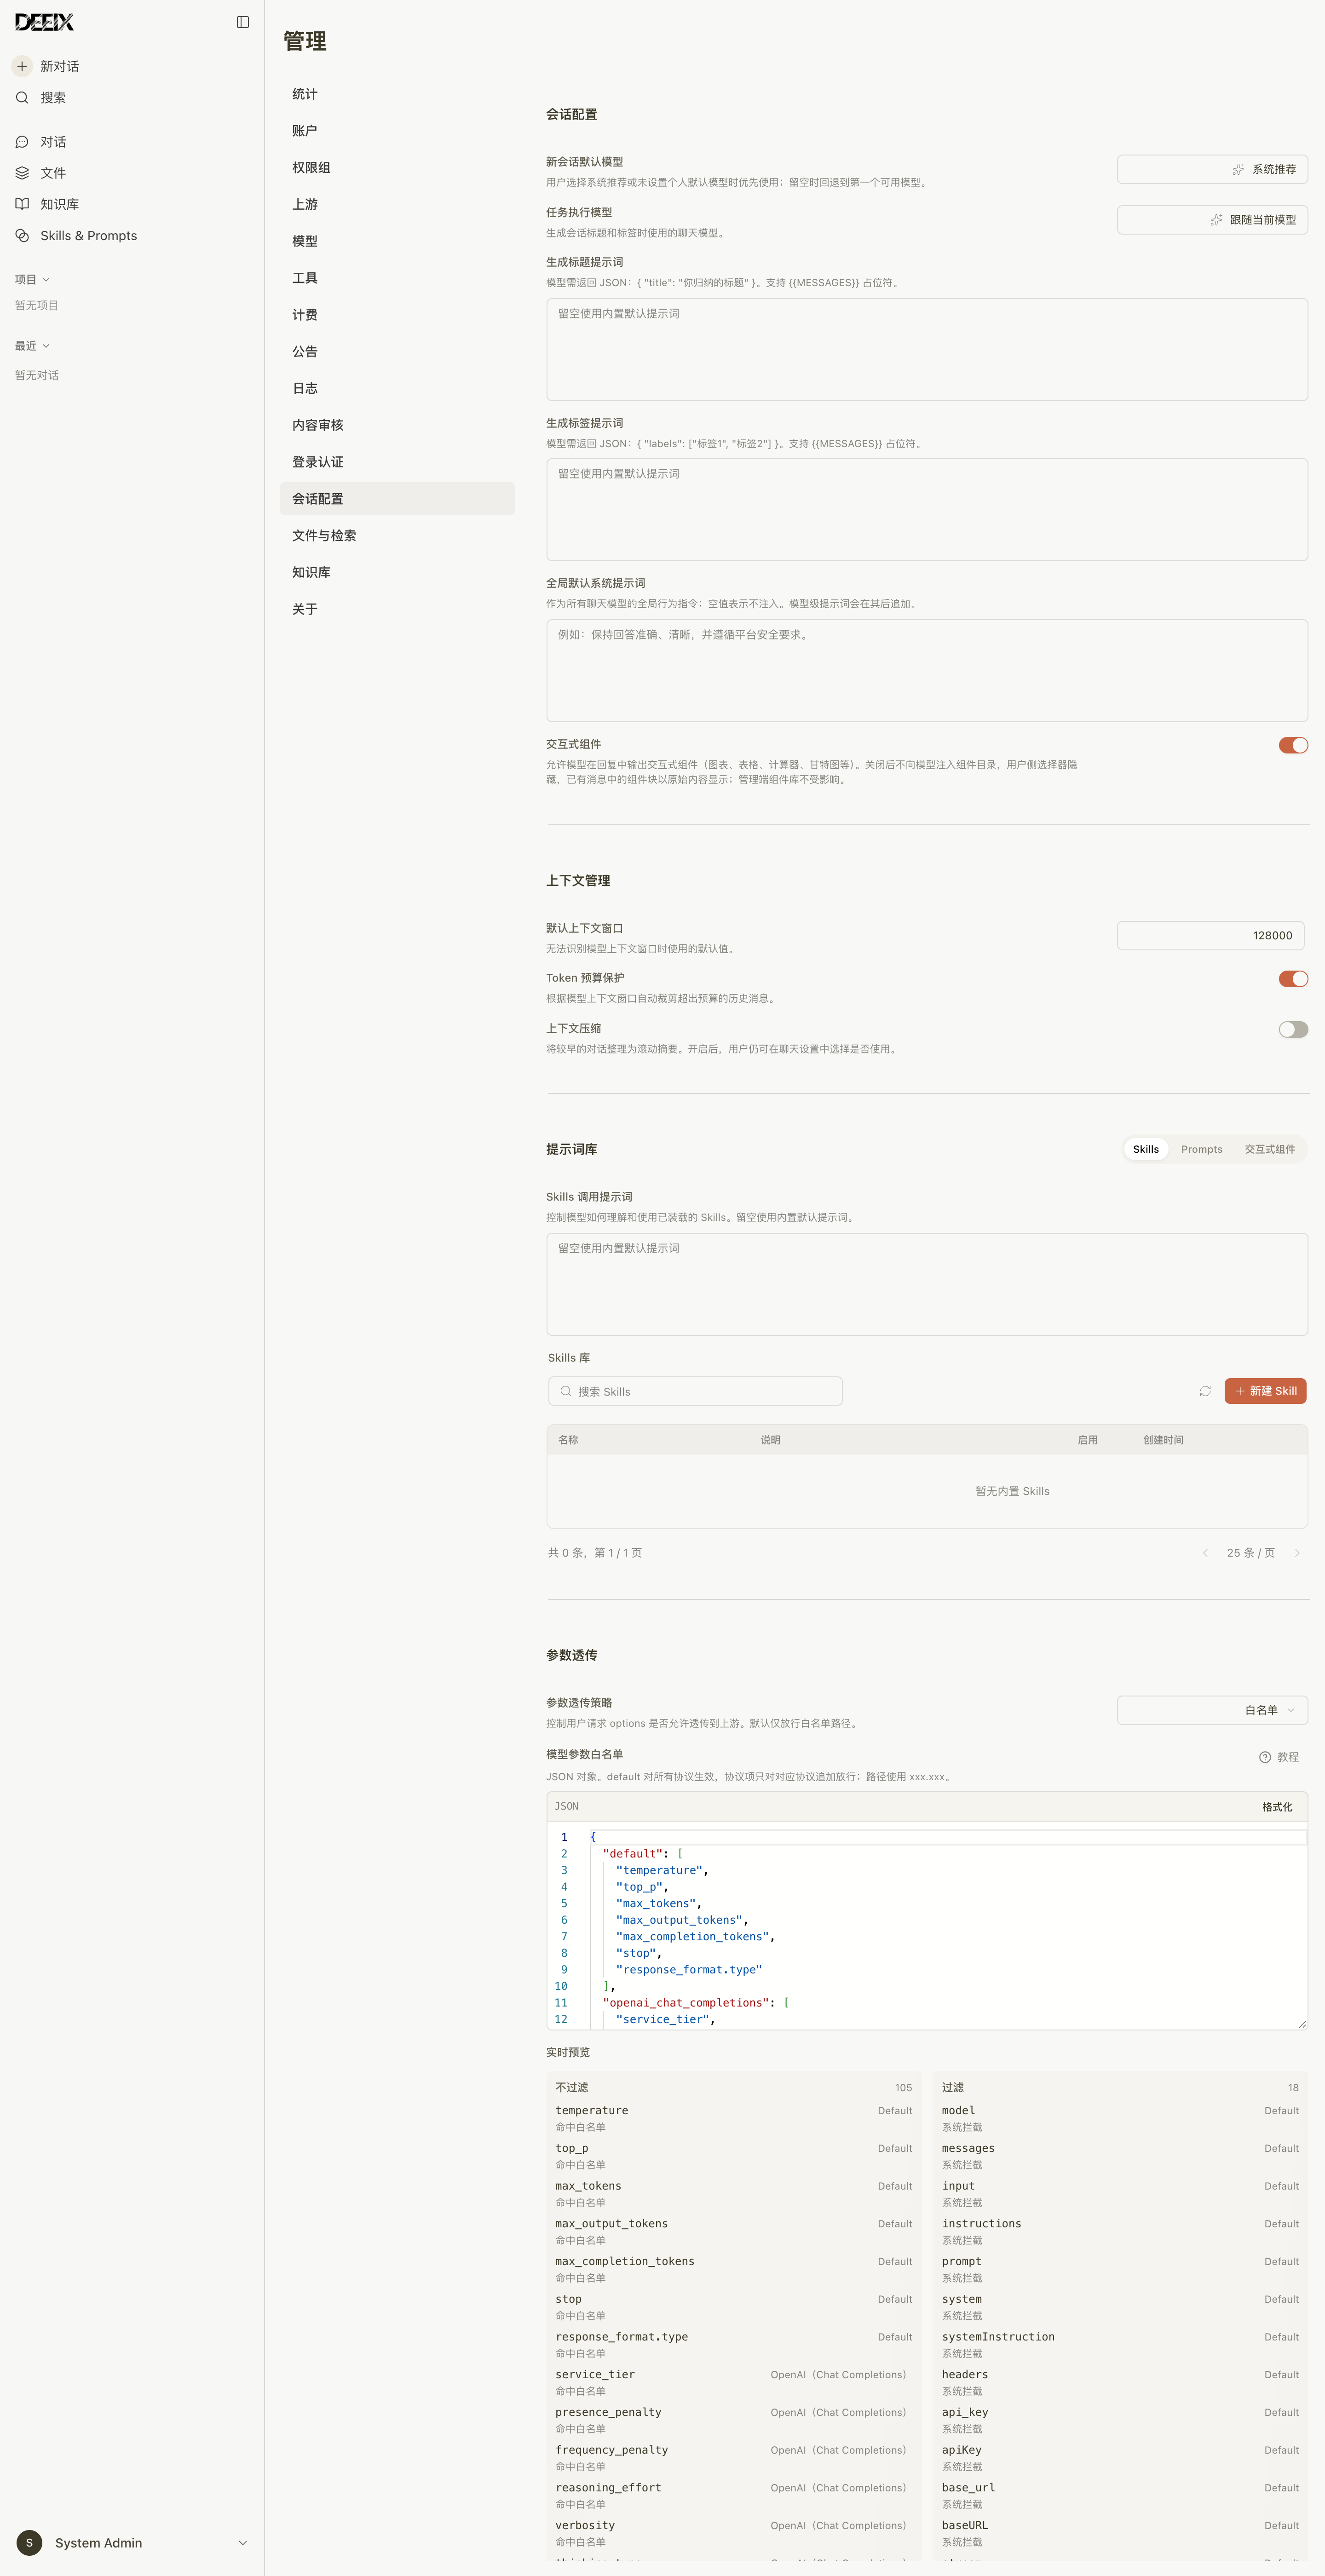Click service_tier row in 不过滤 list
1325x2576 pixels.
[734, 2382]
